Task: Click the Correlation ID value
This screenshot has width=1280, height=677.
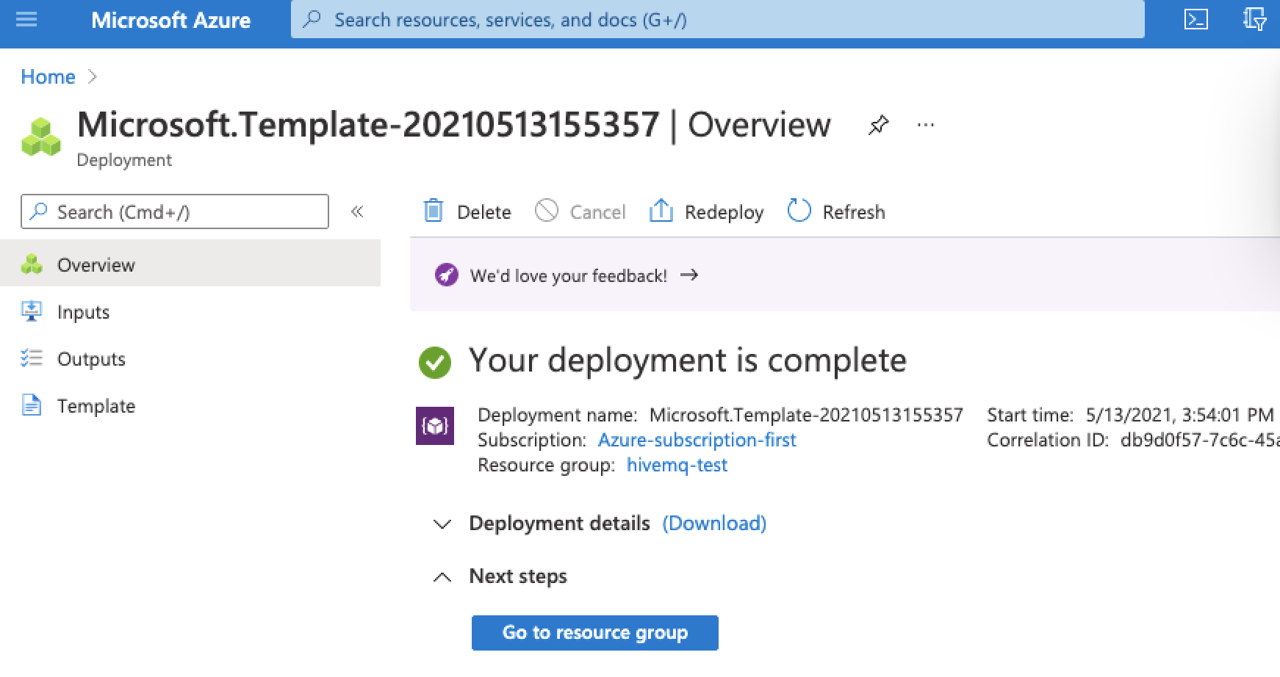Action: click(x=1200, y=440)
